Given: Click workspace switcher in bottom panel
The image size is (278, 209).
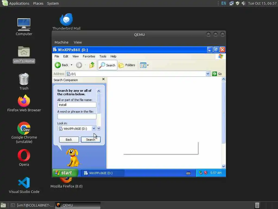Looking at the screenshot, I should [x=257, y=205].
